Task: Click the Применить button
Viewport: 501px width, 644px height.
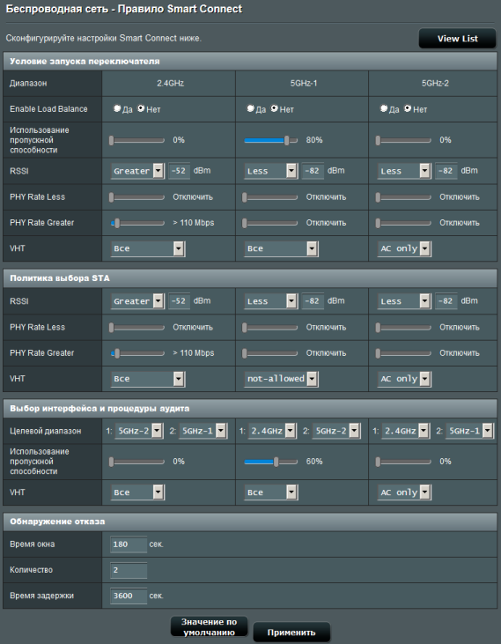Action: coord(291,632)
